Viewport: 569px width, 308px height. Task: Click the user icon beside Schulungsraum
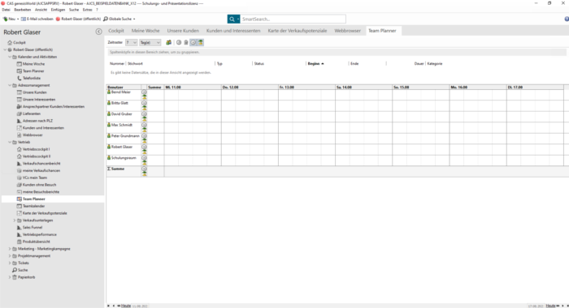109,158
